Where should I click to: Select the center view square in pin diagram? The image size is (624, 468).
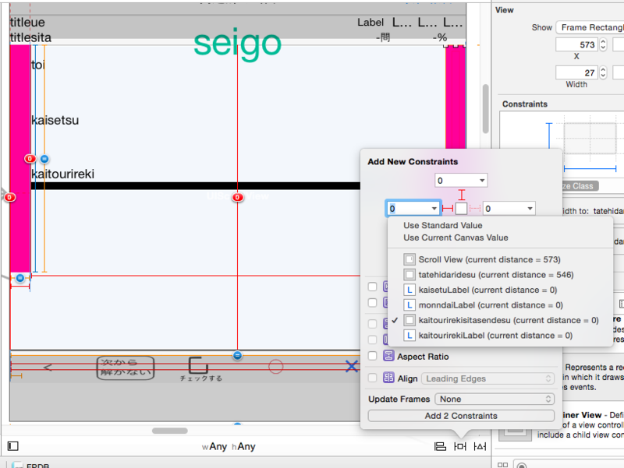461,208
